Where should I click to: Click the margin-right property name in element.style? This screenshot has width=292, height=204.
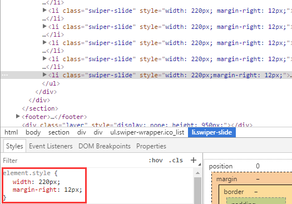pos(34,190)
